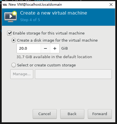This screenshot has width=117, height=124.
Task: Cancel the new VM wizard
Action: pos(45,114)
